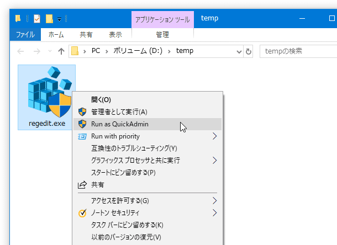Maximize the temp Explorer window
This screenshot has width=337, height=245.
click(332, 18)
